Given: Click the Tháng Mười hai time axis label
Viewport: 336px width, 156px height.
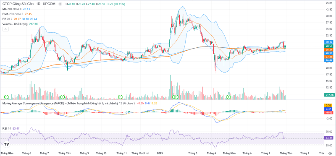Looking at the screenshot, I should tap(140, 153).
